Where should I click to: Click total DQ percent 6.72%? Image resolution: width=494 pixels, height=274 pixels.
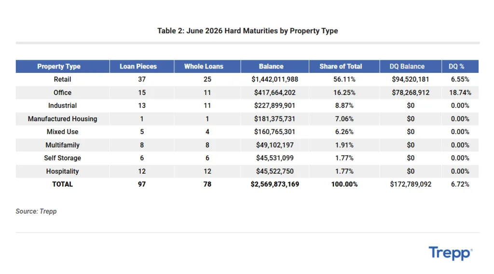coord(460,184)
